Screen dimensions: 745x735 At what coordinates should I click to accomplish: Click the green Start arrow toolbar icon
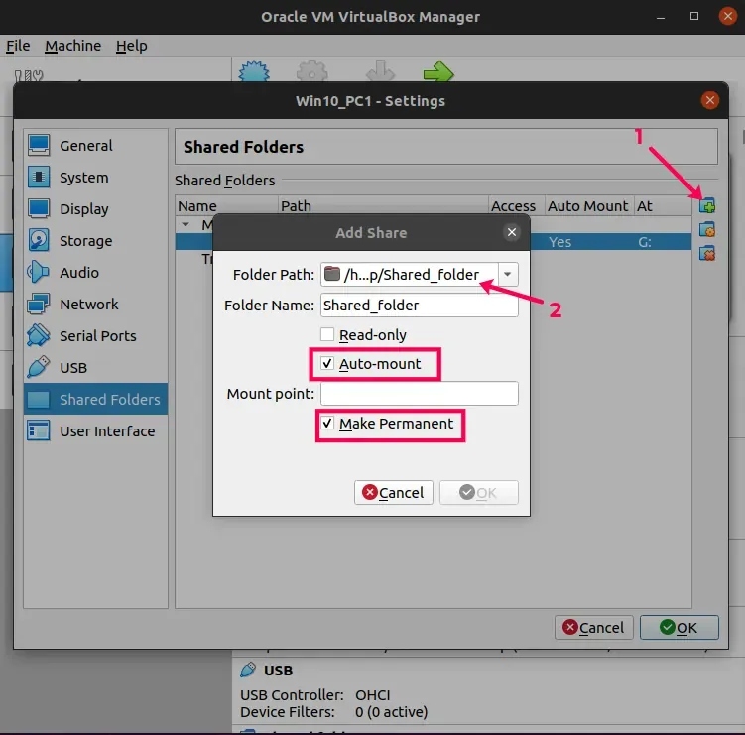pyautogui.click(x=438, y=71)
